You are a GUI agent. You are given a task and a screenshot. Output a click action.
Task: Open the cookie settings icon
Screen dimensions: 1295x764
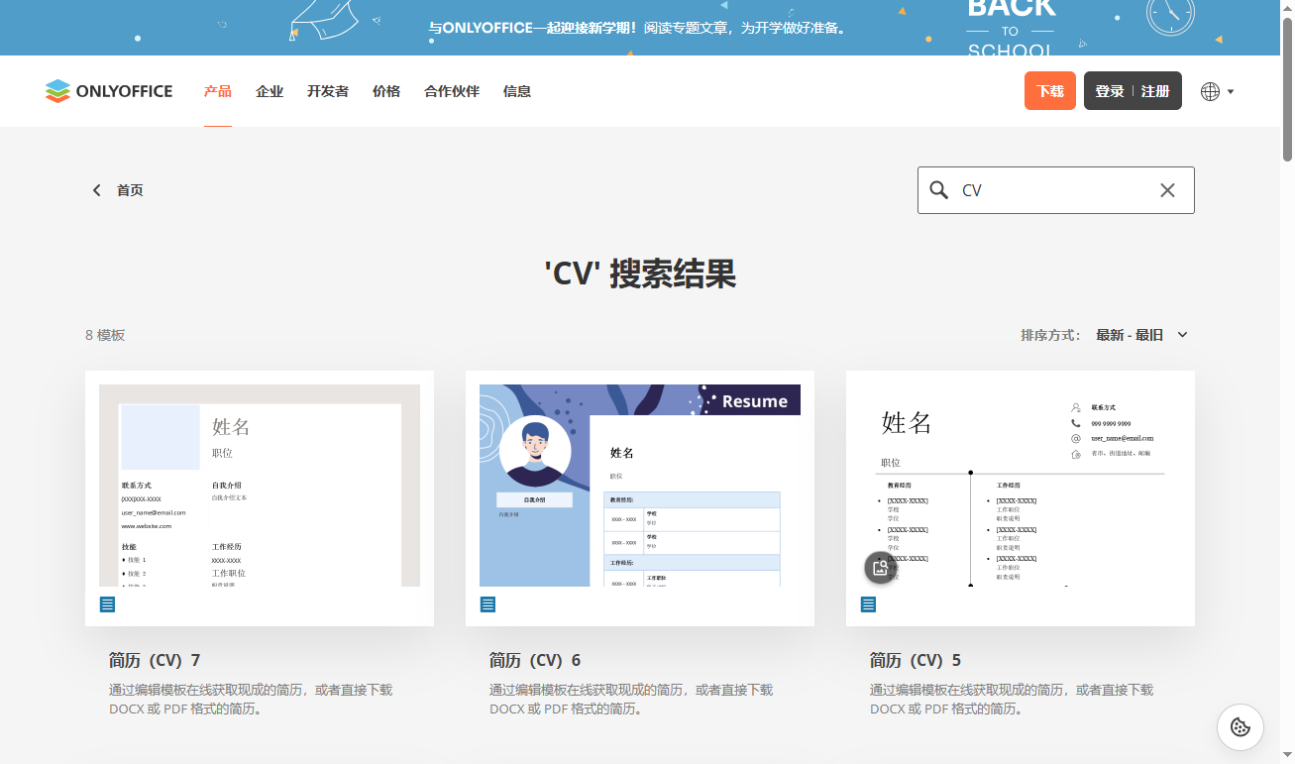click(1240, 727)
